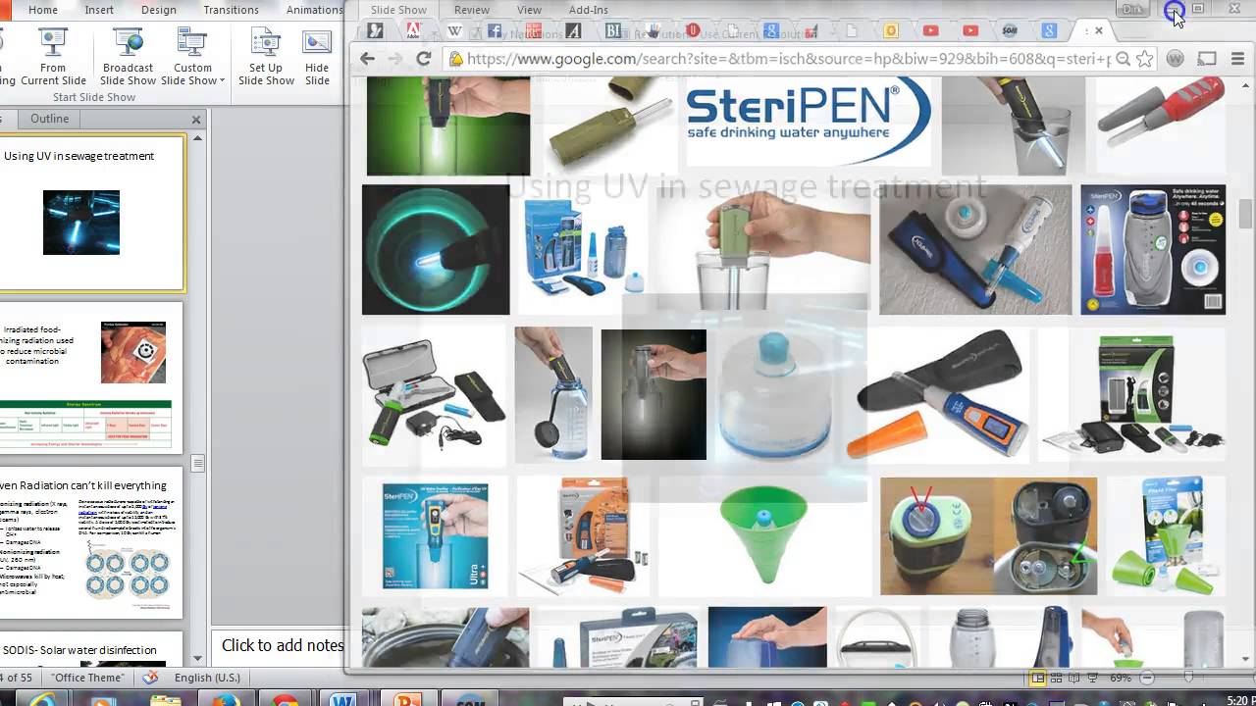Screen dimensions: 1256x706
Task: Select the Using UV in sewage treatment slide thumbnail
Action: coord(90,213)
